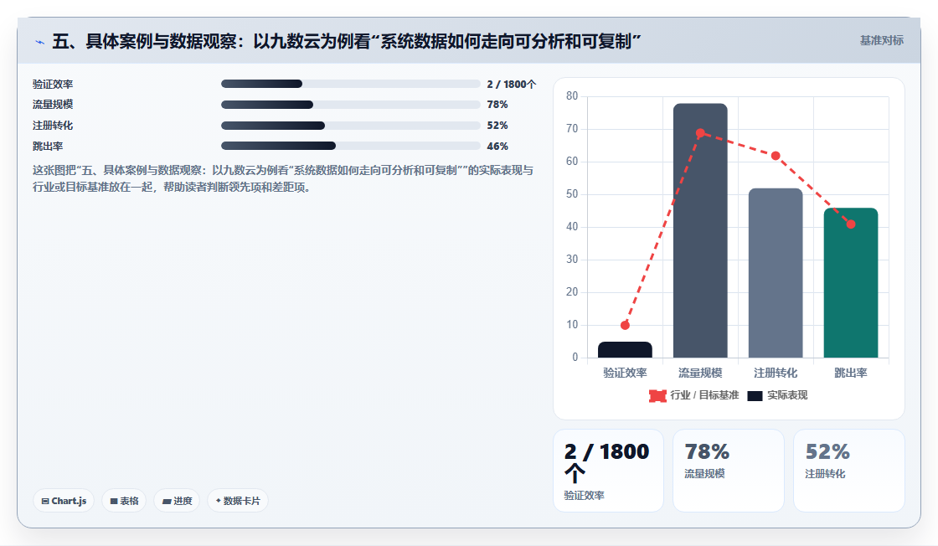Toggle the 实际表现 legend entry

point(777,395)
